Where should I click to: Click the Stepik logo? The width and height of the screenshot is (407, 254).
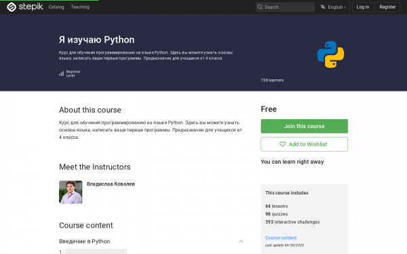click(x=25, y=7)
